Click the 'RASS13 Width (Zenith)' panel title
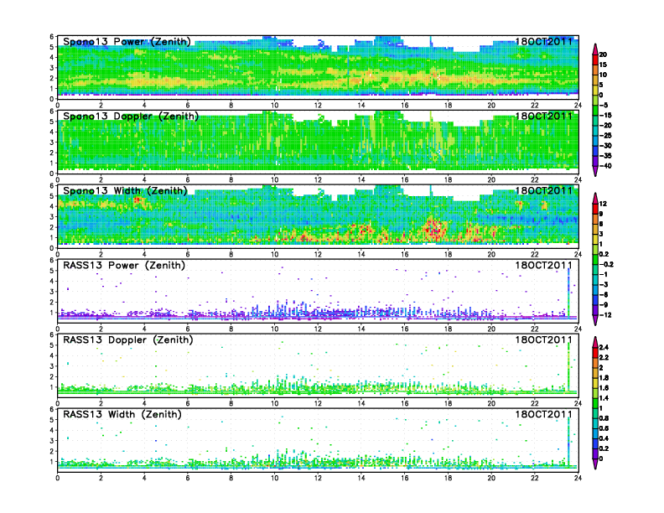 click(x=122, y=414)
